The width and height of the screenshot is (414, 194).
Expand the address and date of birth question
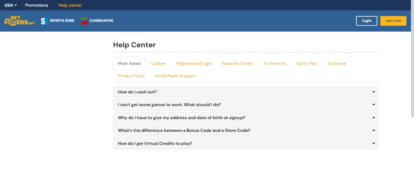(245, 118)
